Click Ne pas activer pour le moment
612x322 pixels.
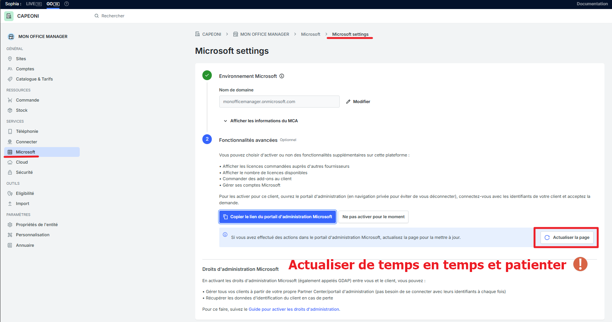point(374,217)
